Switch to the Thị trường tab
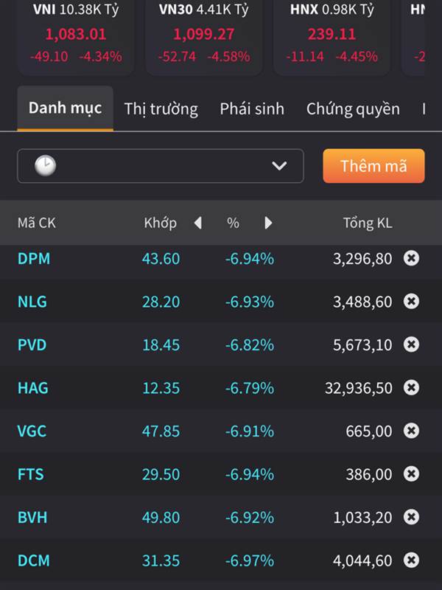Image resolution: width=442 pixels, height=590 pixels. coord(161,109)
